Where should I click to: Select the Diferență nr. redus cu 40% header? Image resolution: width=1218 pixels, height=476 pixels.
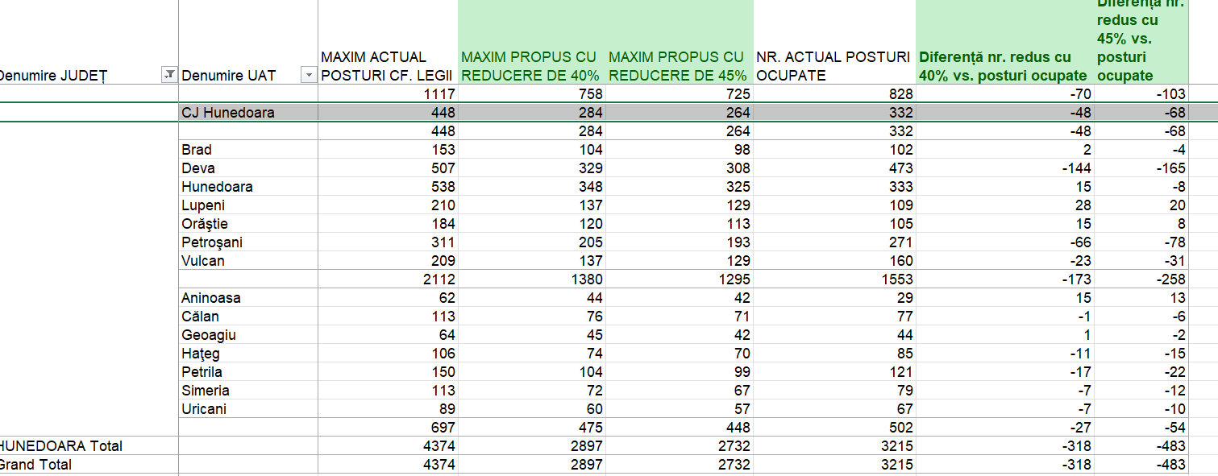point(1002,66)
